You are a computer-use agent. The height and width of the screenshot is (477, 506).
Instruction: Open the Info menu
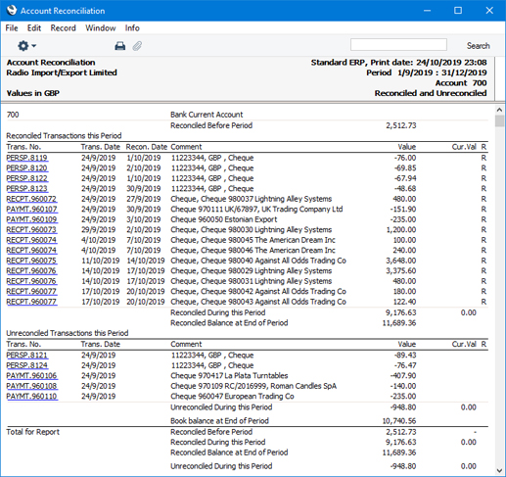pos(132,28)
